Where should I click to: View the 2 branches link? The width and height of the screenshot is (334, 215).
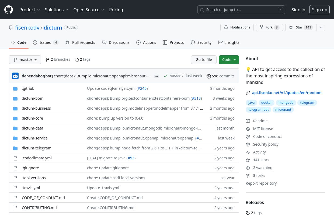pyautogui.click(x=58, y=59)
